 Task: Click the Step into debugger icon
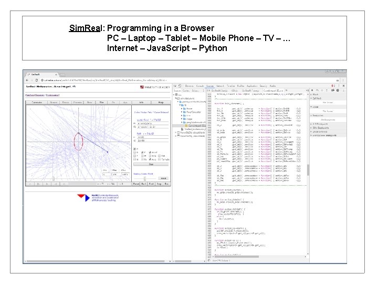322,90
